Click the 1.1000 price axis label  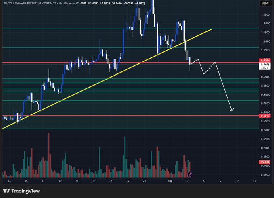[265, 41]
